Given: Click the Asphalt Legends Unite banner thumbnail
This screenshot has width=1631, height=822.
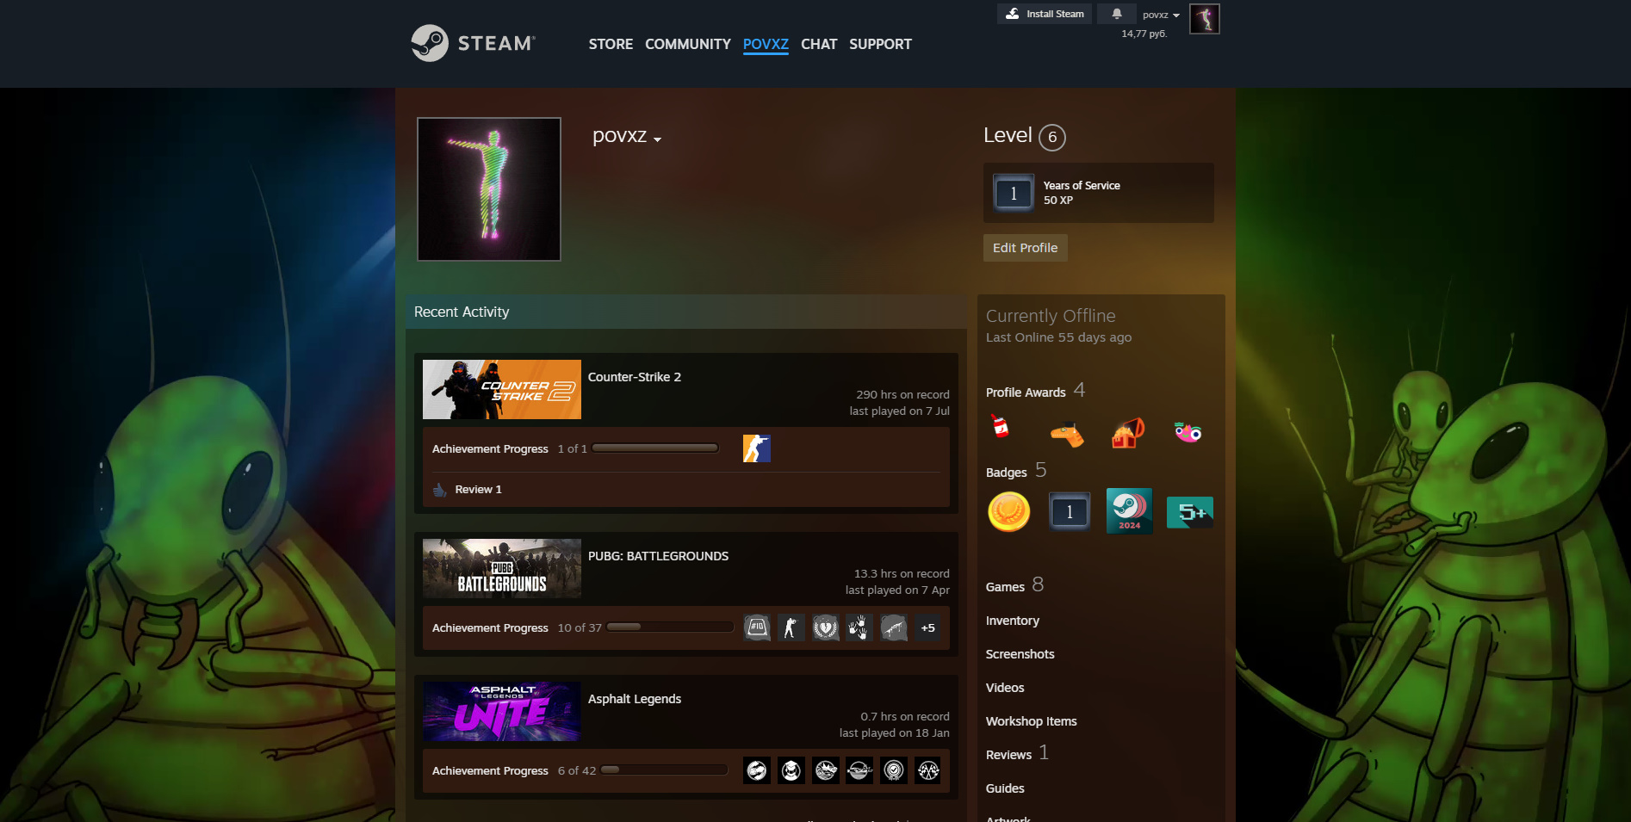Looking at the screenshot, I should [x=502, y=711].
